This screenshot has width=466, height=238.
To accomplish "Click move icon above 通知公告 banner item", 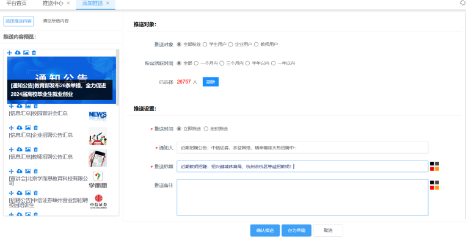I will pyautogui.click(x=9, y=52).
